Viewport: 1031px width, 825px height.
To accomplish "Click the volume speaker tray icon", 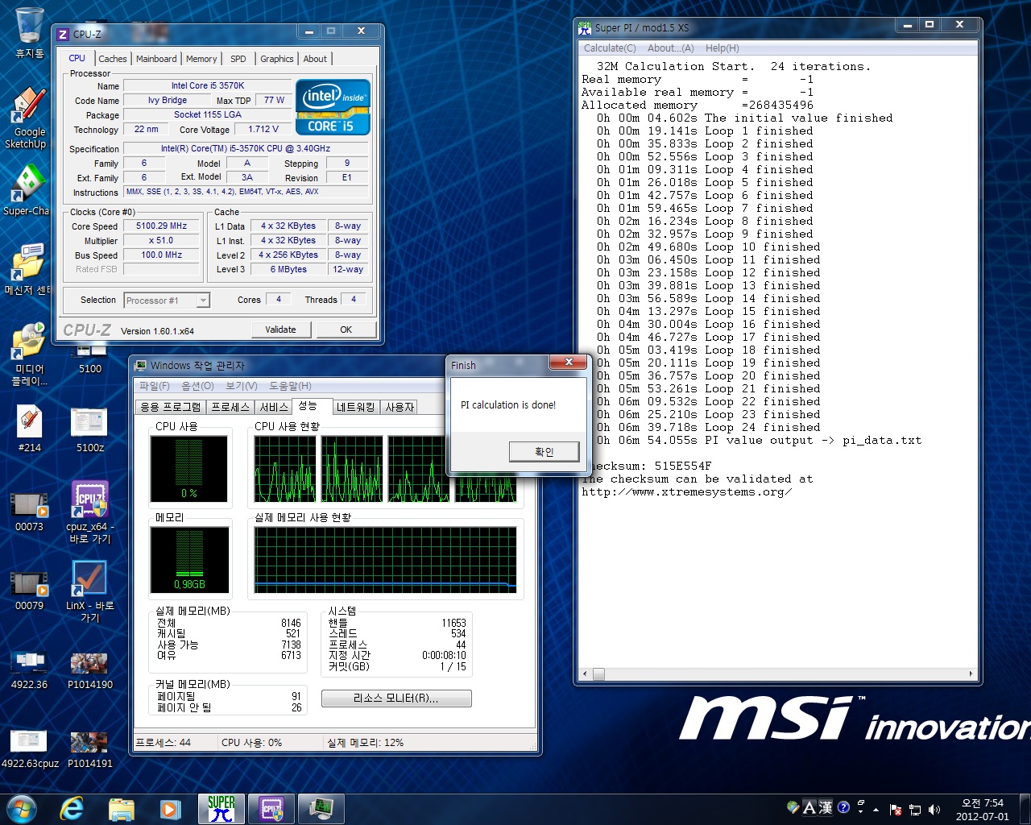I will coord(934,810).
